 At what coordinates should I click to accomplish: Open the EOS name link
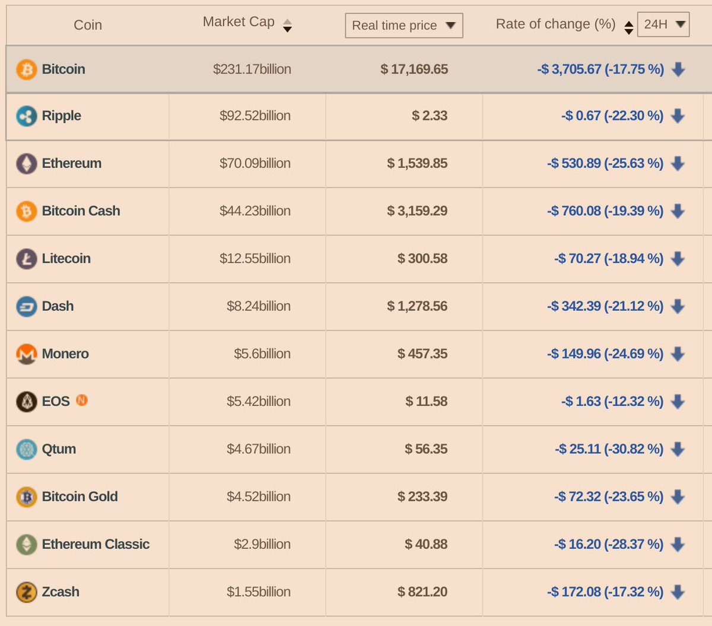tap(56, 402)
